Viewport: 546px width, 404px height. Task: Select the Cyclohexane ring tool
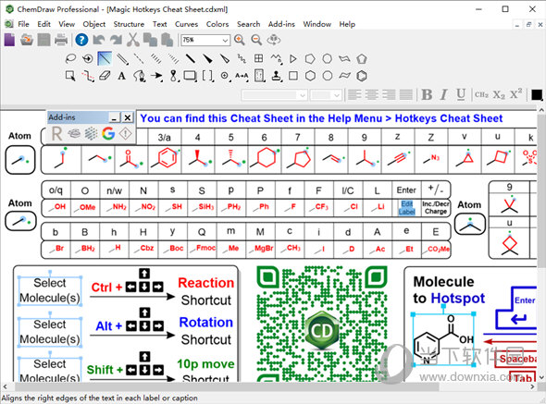[310, 76]
